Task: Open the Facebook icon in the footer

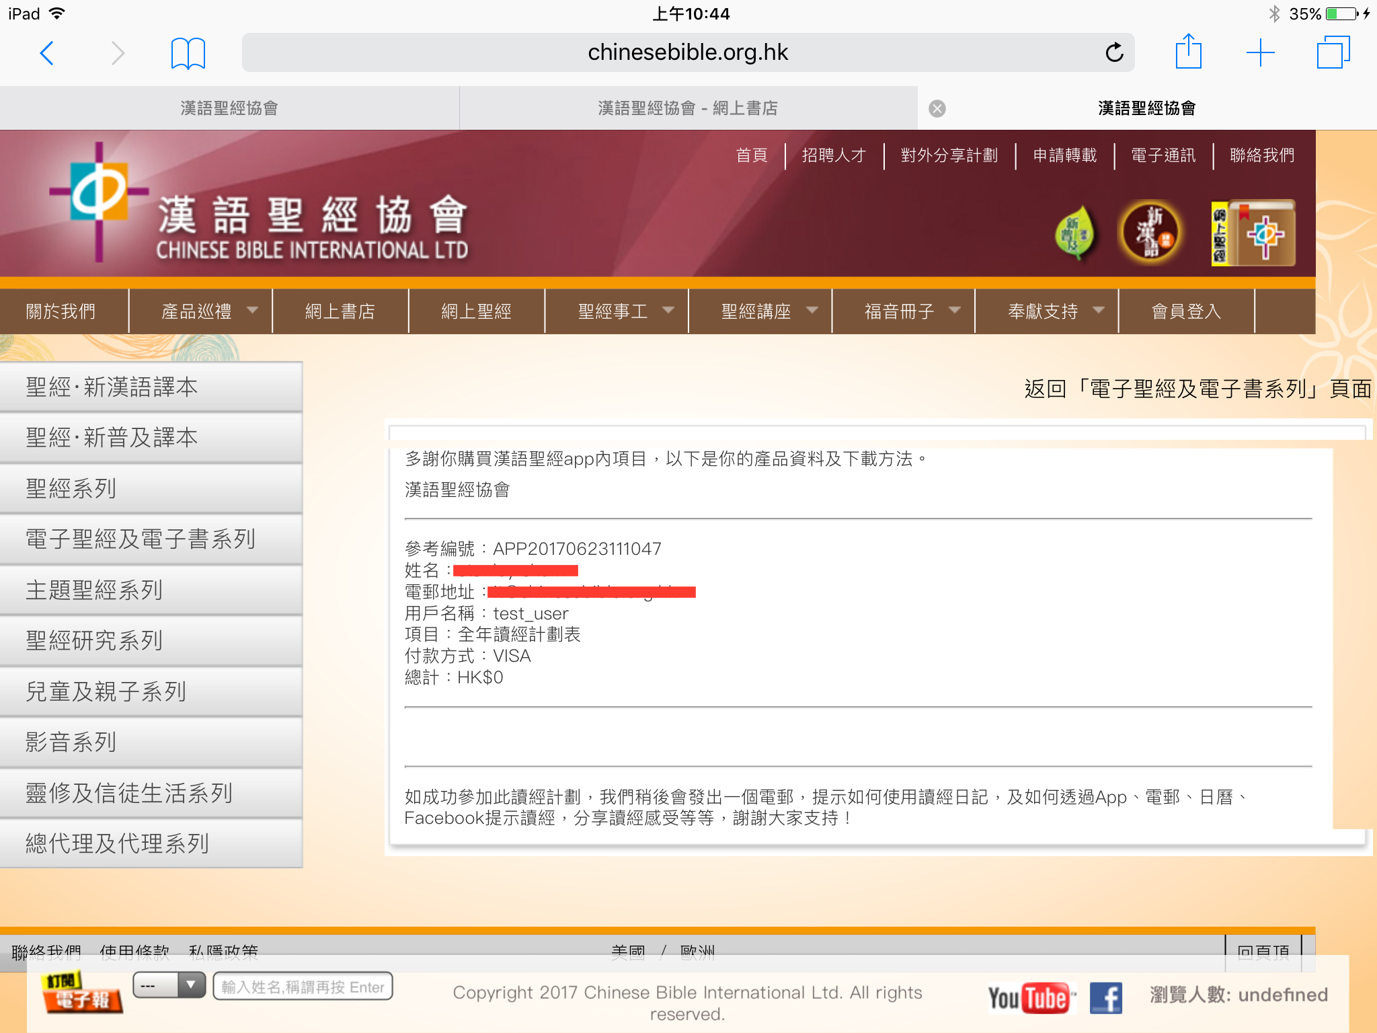Action: 1106,998
